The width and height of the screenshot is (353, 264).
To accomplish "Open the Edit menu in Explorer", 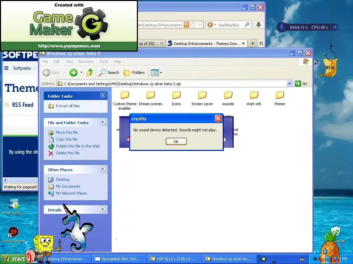I will [57, 62].
